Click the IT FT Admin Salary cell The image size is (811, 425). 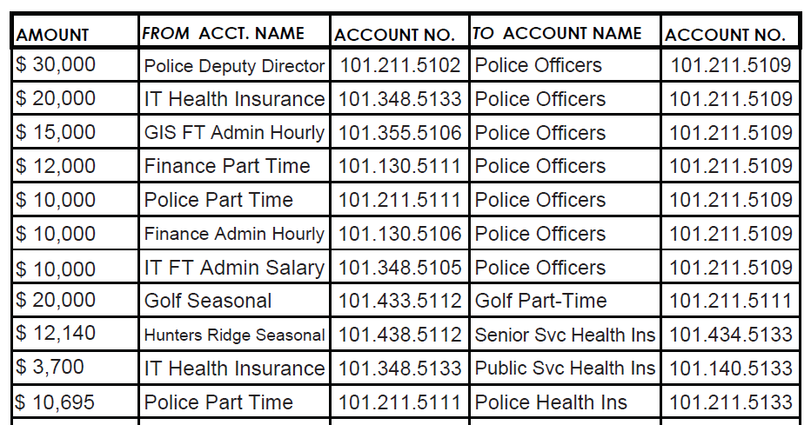point(234,268)
